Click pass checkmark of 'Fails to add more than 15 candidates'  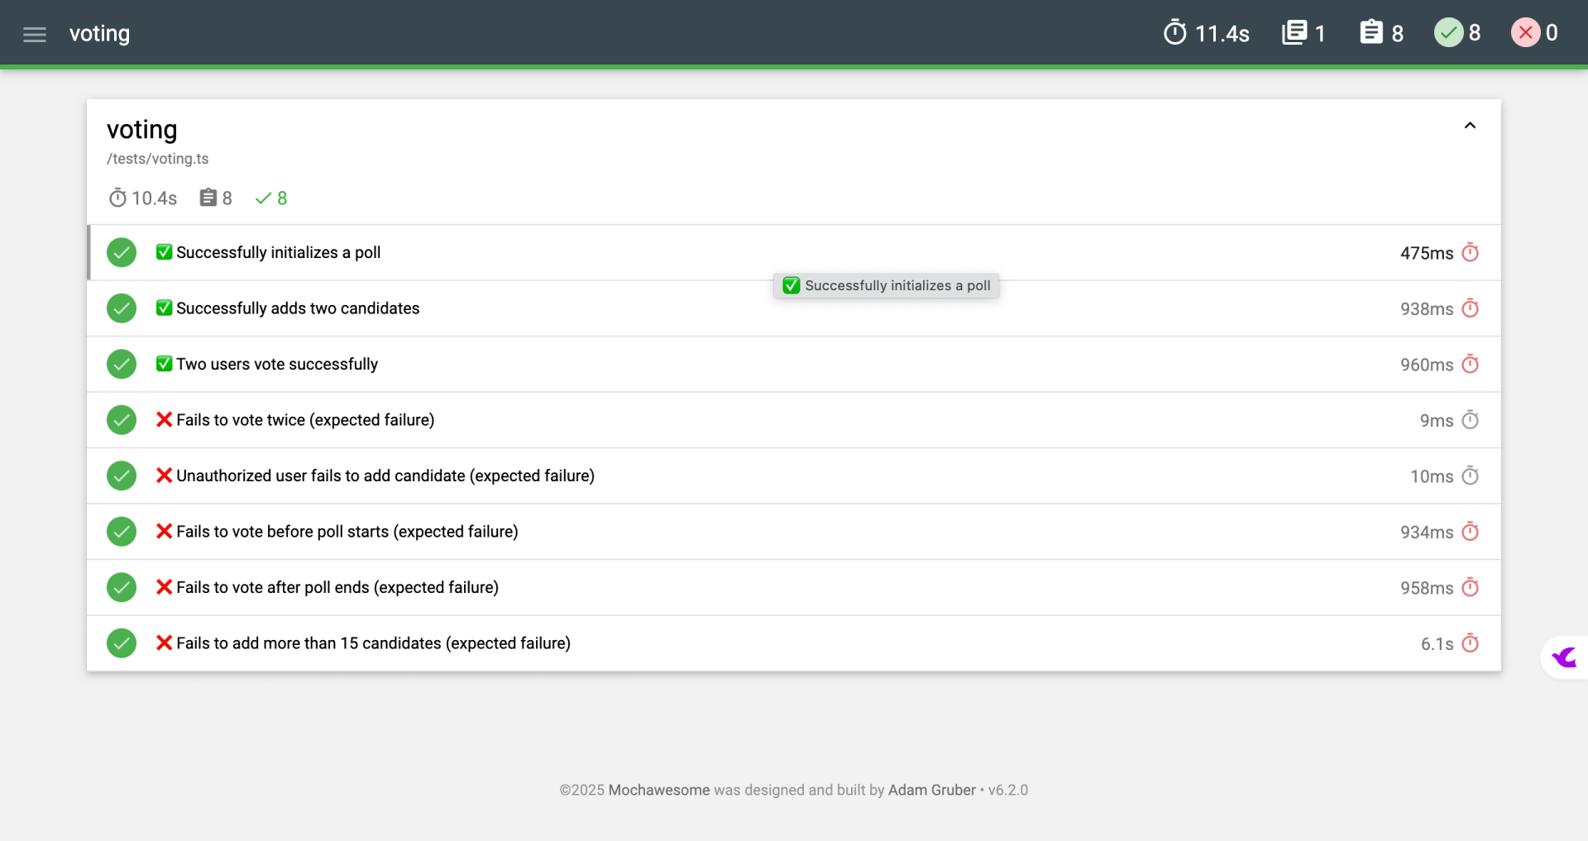pos(122,643)
